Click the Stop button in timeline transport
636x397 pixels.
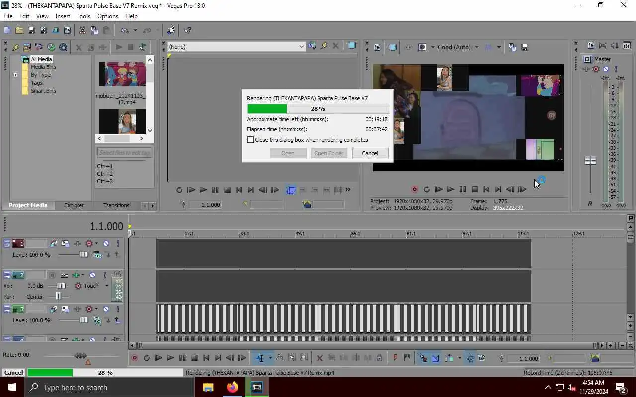pos(194,358)
